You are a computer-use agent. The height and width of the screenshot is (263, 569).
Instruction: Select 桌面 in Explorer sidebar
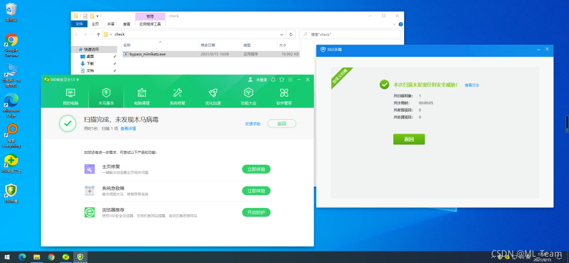tap(90, 57)
